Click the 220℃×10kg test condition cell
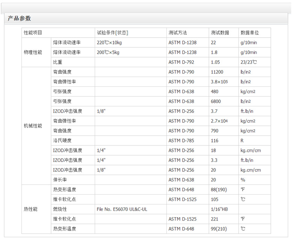The width and height of the screenshot is (293, 239). point(131,42)
